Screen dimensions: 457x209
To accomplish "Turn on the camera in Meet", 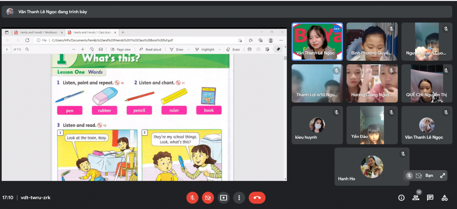I will pos(208,197).
